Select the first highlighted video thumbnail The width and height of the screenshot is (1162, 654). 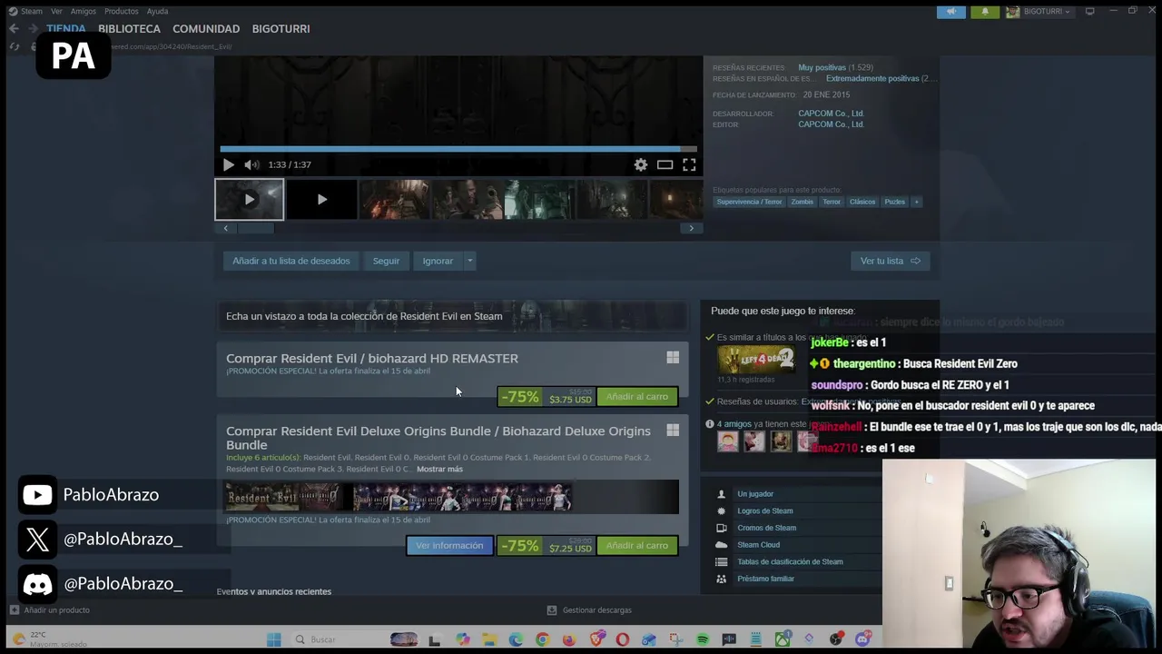[249, 200]
